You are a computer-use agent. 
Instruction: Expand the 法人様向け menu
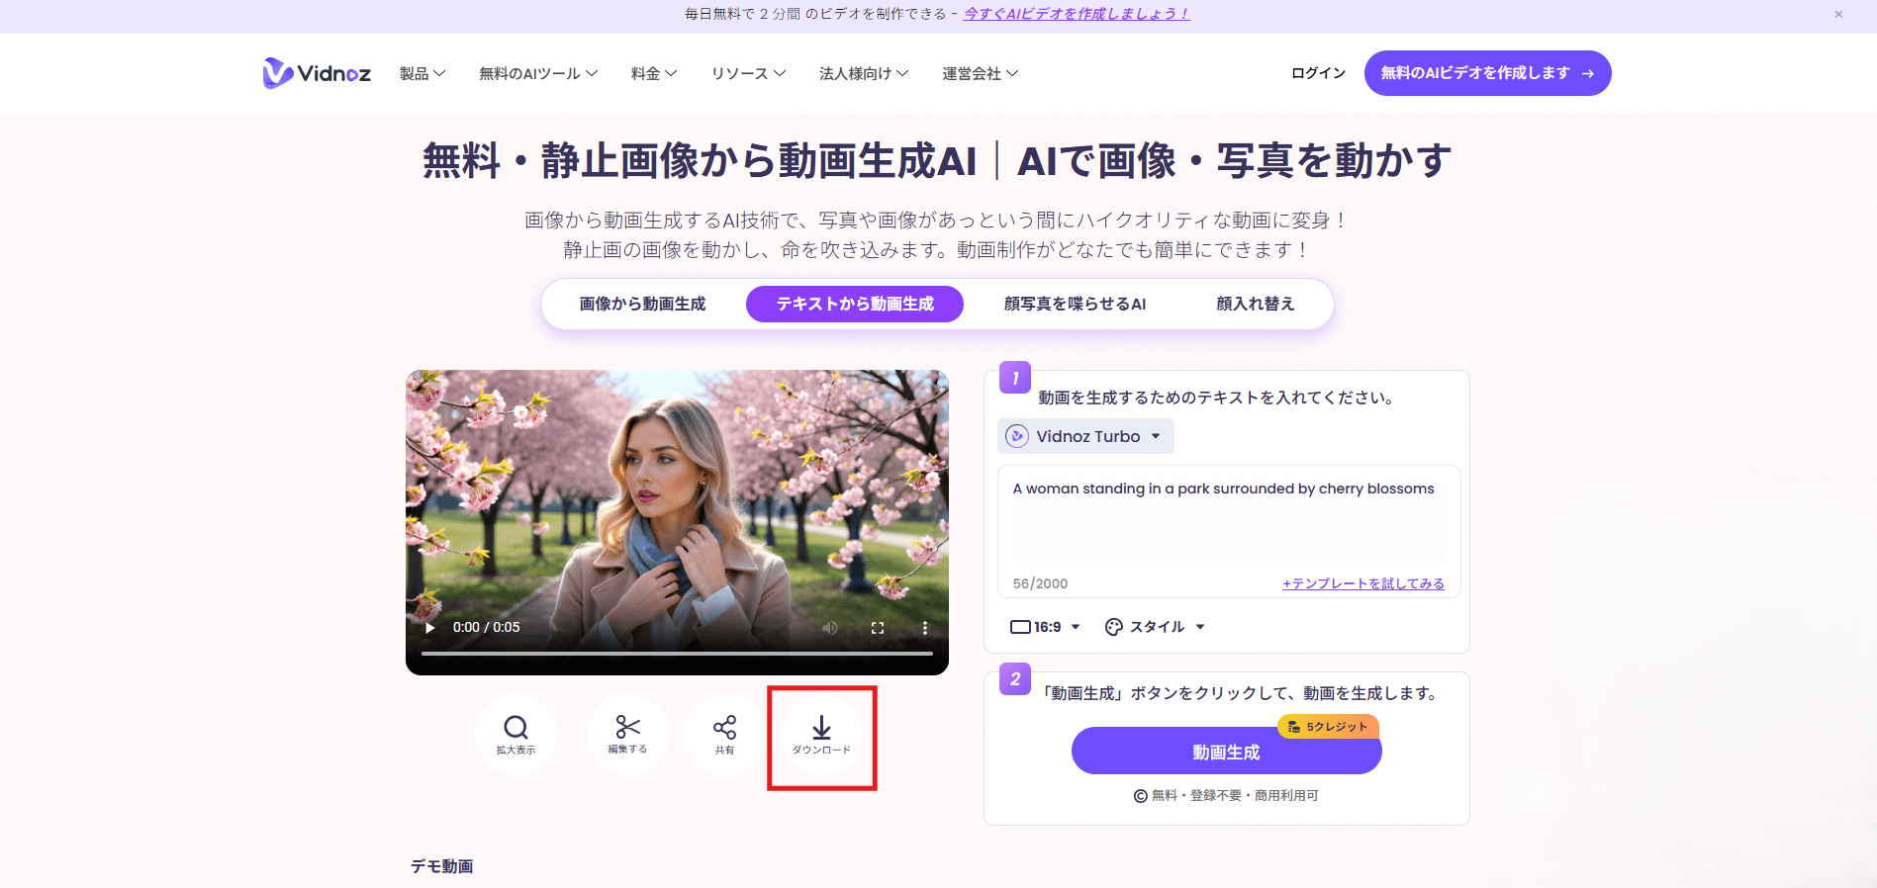pos(864,73)
